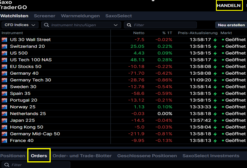This screenshot has height=168, width=247.
Task: Open the HANDELN menu
Action: click(x=229, y=6)
